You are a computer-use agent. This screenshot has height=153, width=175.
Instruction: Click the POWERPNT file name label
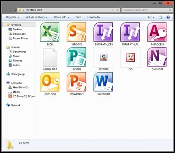point(77,94)
